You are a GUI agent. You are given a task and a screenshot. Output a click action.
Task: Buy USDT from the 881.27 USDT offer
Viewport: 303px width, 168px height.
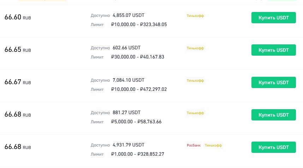tap(273, 115)
